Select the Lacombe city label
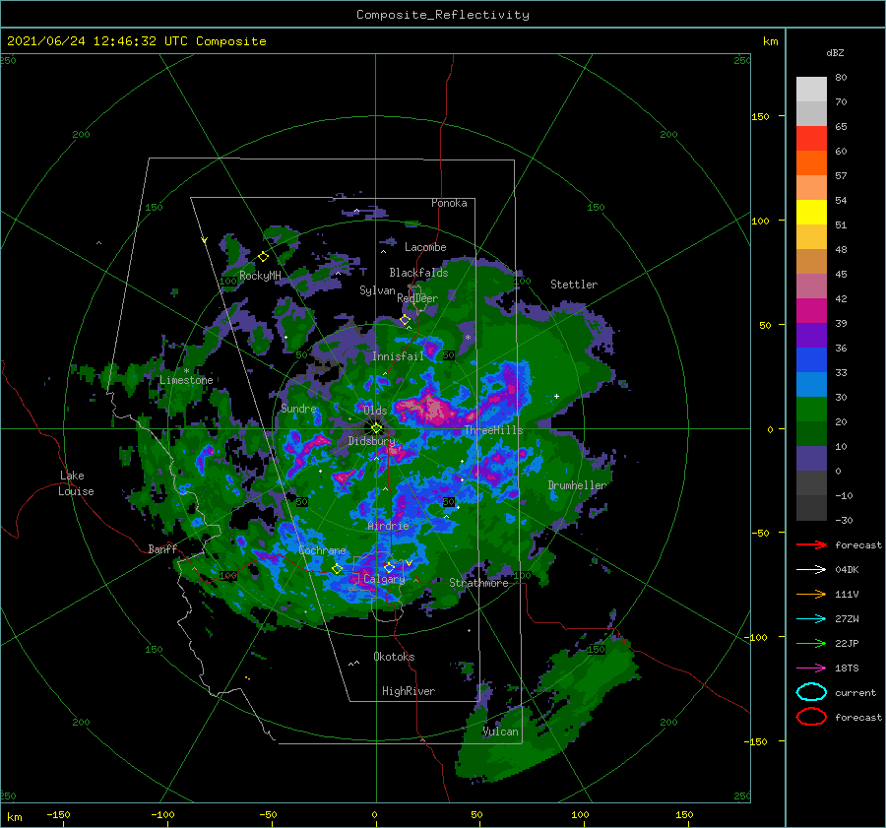Screen dimensions: 886x828 [x=425, y=247]
